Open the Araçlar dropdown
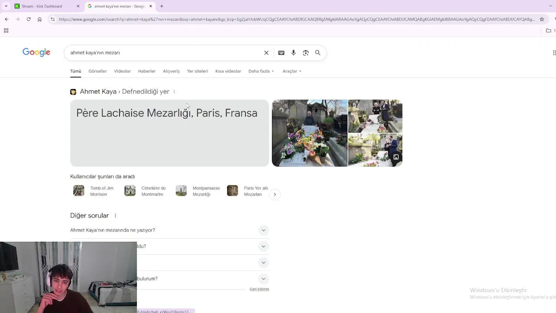556x313 pixels. pyautogui.click(x=292, y=71)
